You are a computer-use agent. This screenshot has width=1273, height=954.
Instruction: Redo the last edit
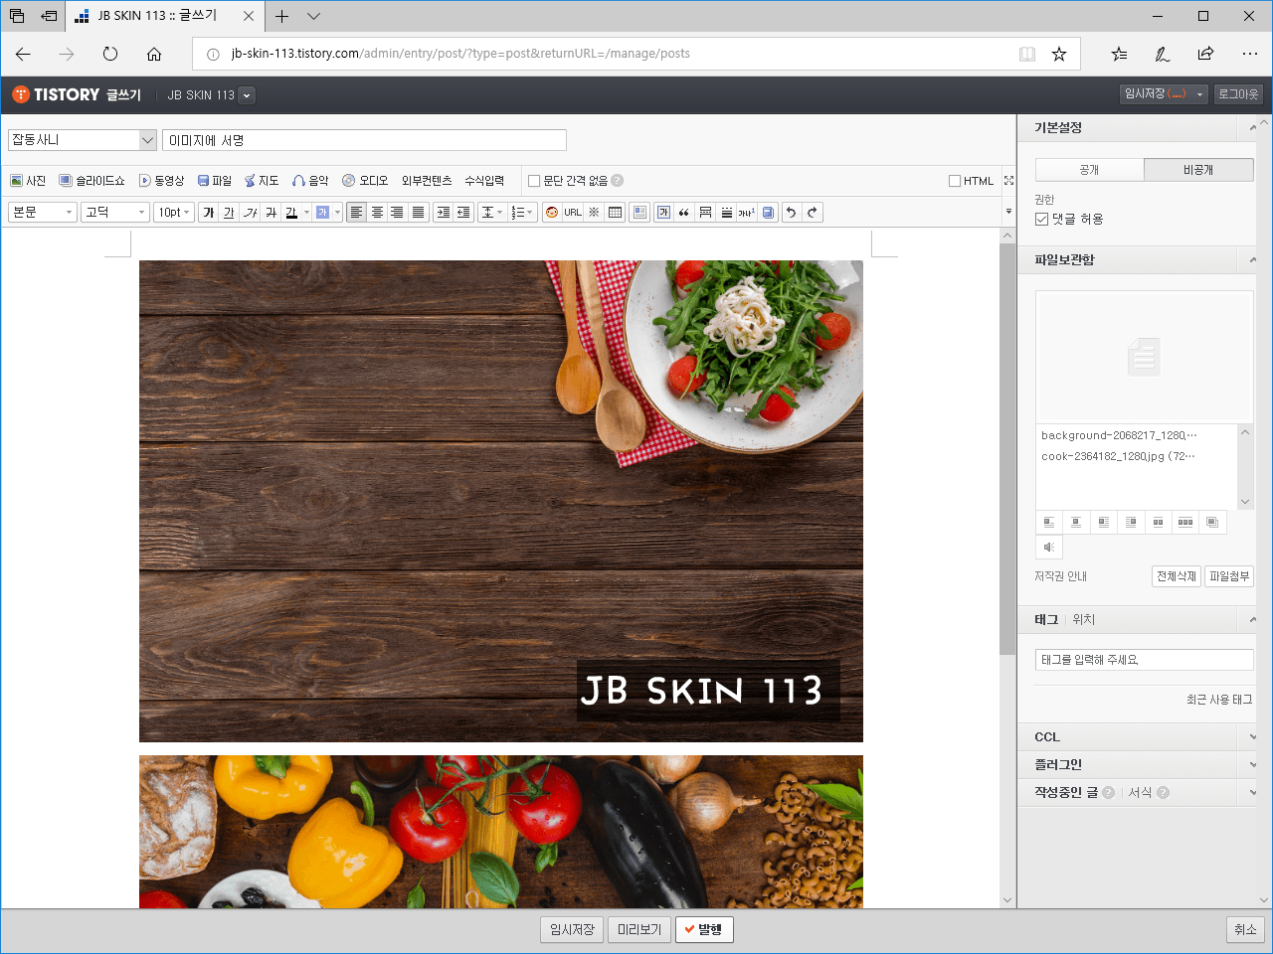[813, 213]
